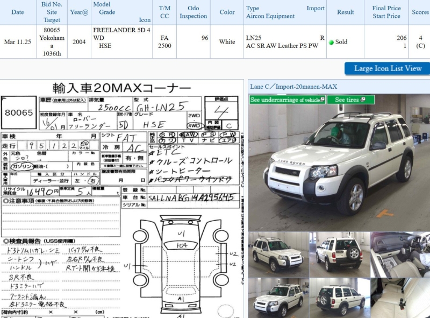The width and height of the screenshot is (430, 318).
Task: Select the dashboard interior thumbnail
Action: pyautogui.click(x=399, y=254)
